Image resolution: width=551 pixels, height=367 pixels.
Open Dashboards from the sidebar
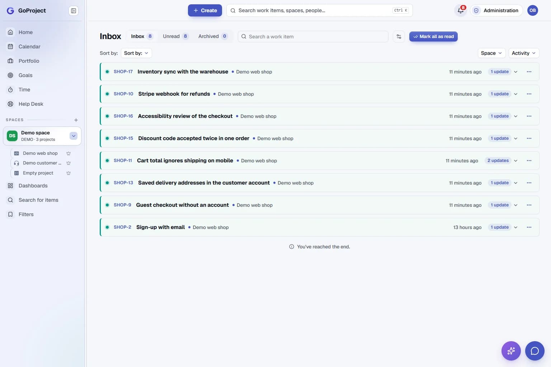coord(42,186)
